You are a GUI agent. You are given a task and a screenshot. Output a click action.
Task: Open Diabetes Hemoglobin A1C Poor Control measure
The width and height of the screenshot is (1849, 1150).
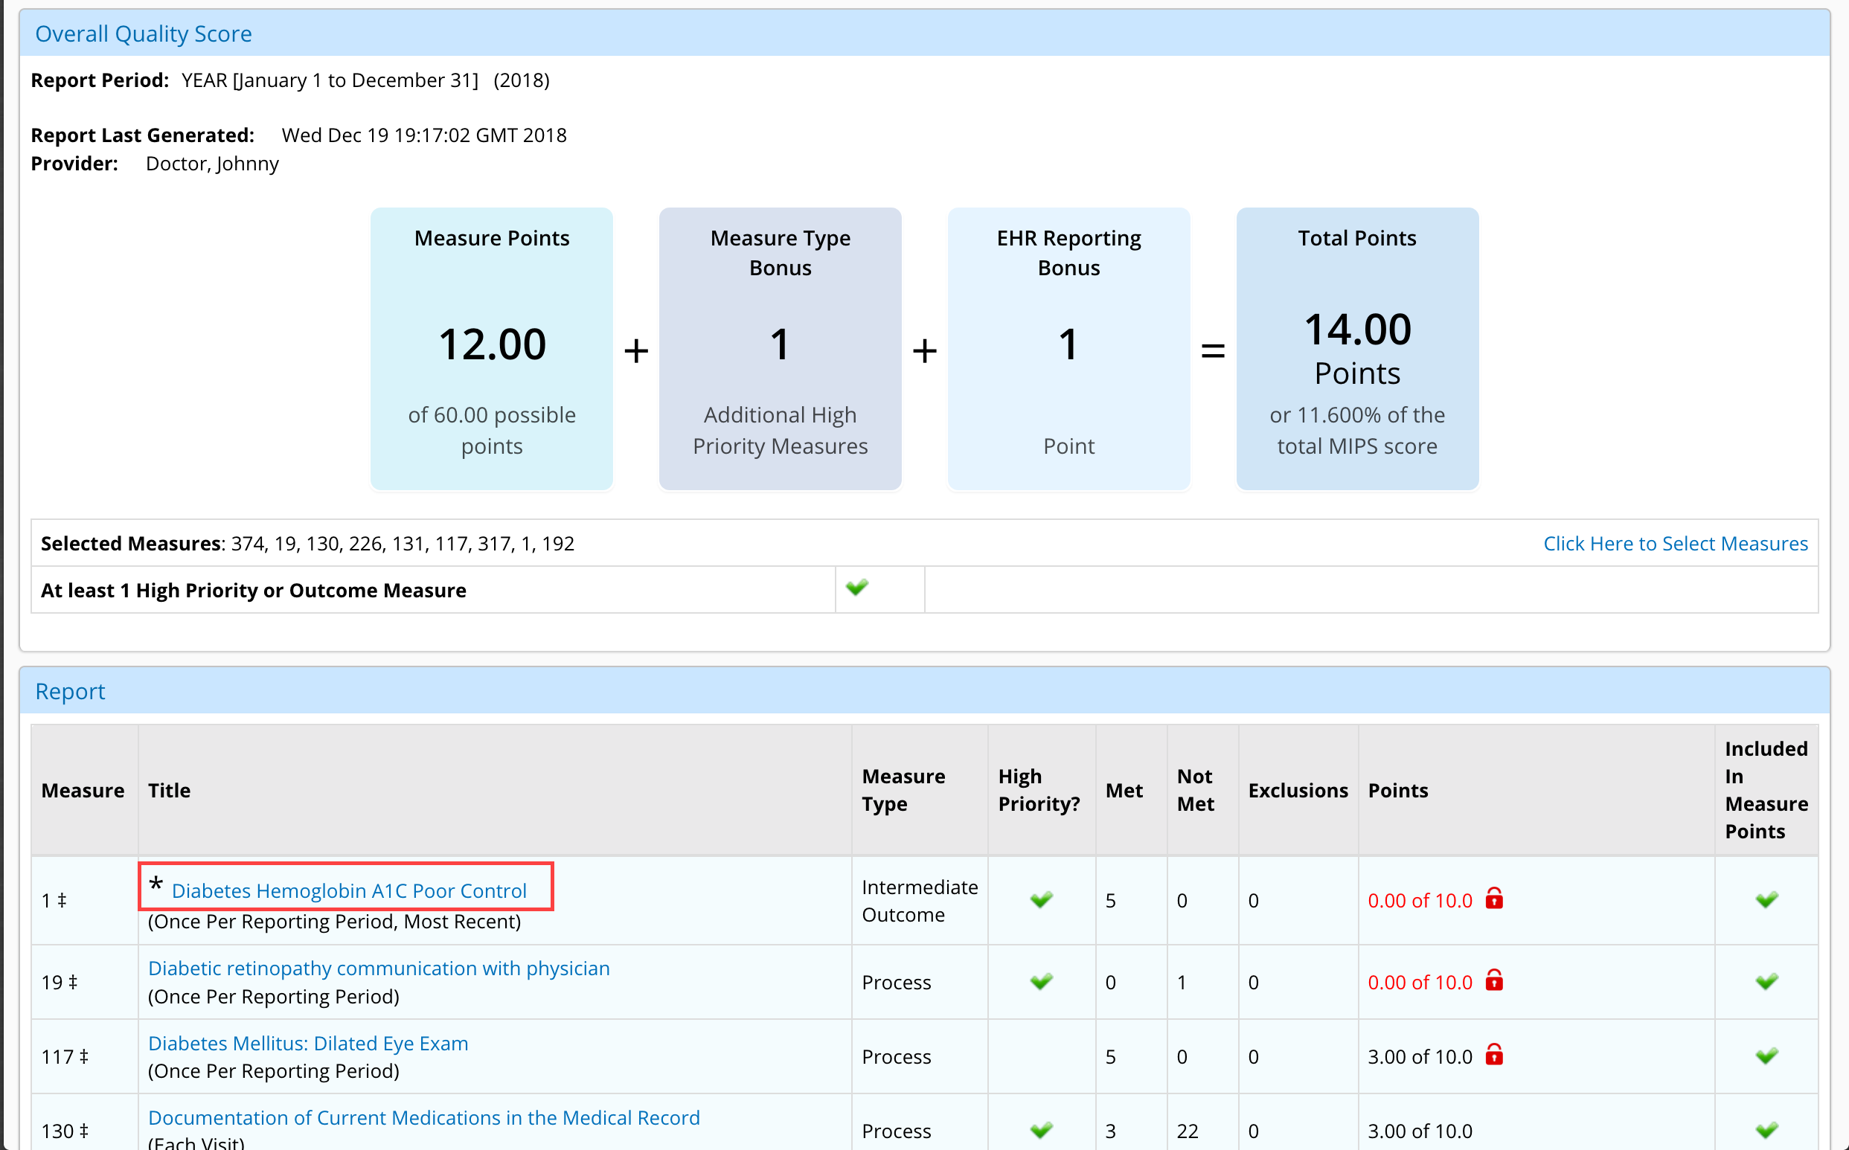click(349, 890)
